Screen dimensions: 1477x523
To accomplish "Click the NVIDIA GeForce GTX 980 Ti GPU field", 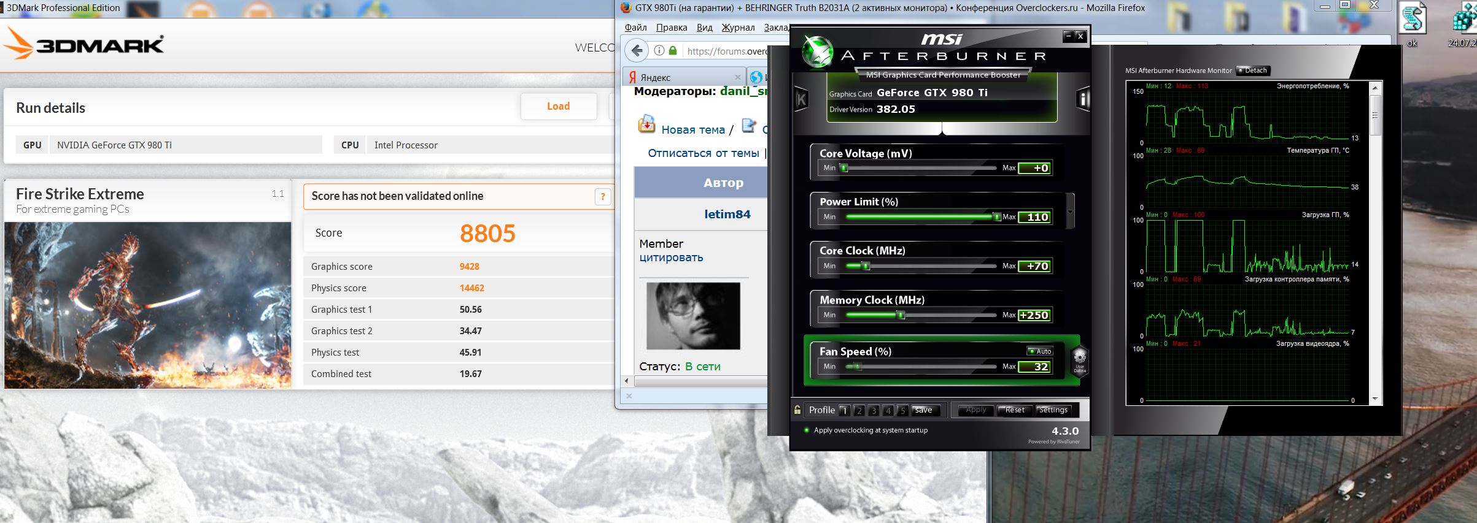I will pos(185,145).
